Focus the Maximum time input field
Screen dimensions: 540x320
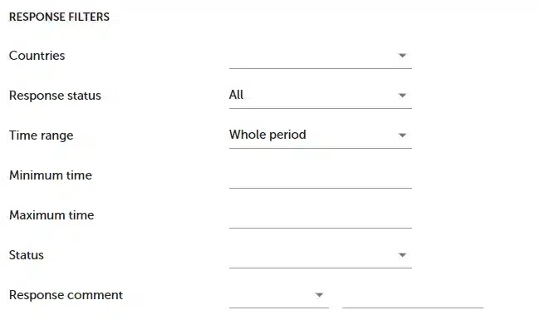321,215
